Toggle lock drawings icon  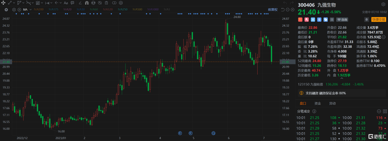click(x=93, y=3)
